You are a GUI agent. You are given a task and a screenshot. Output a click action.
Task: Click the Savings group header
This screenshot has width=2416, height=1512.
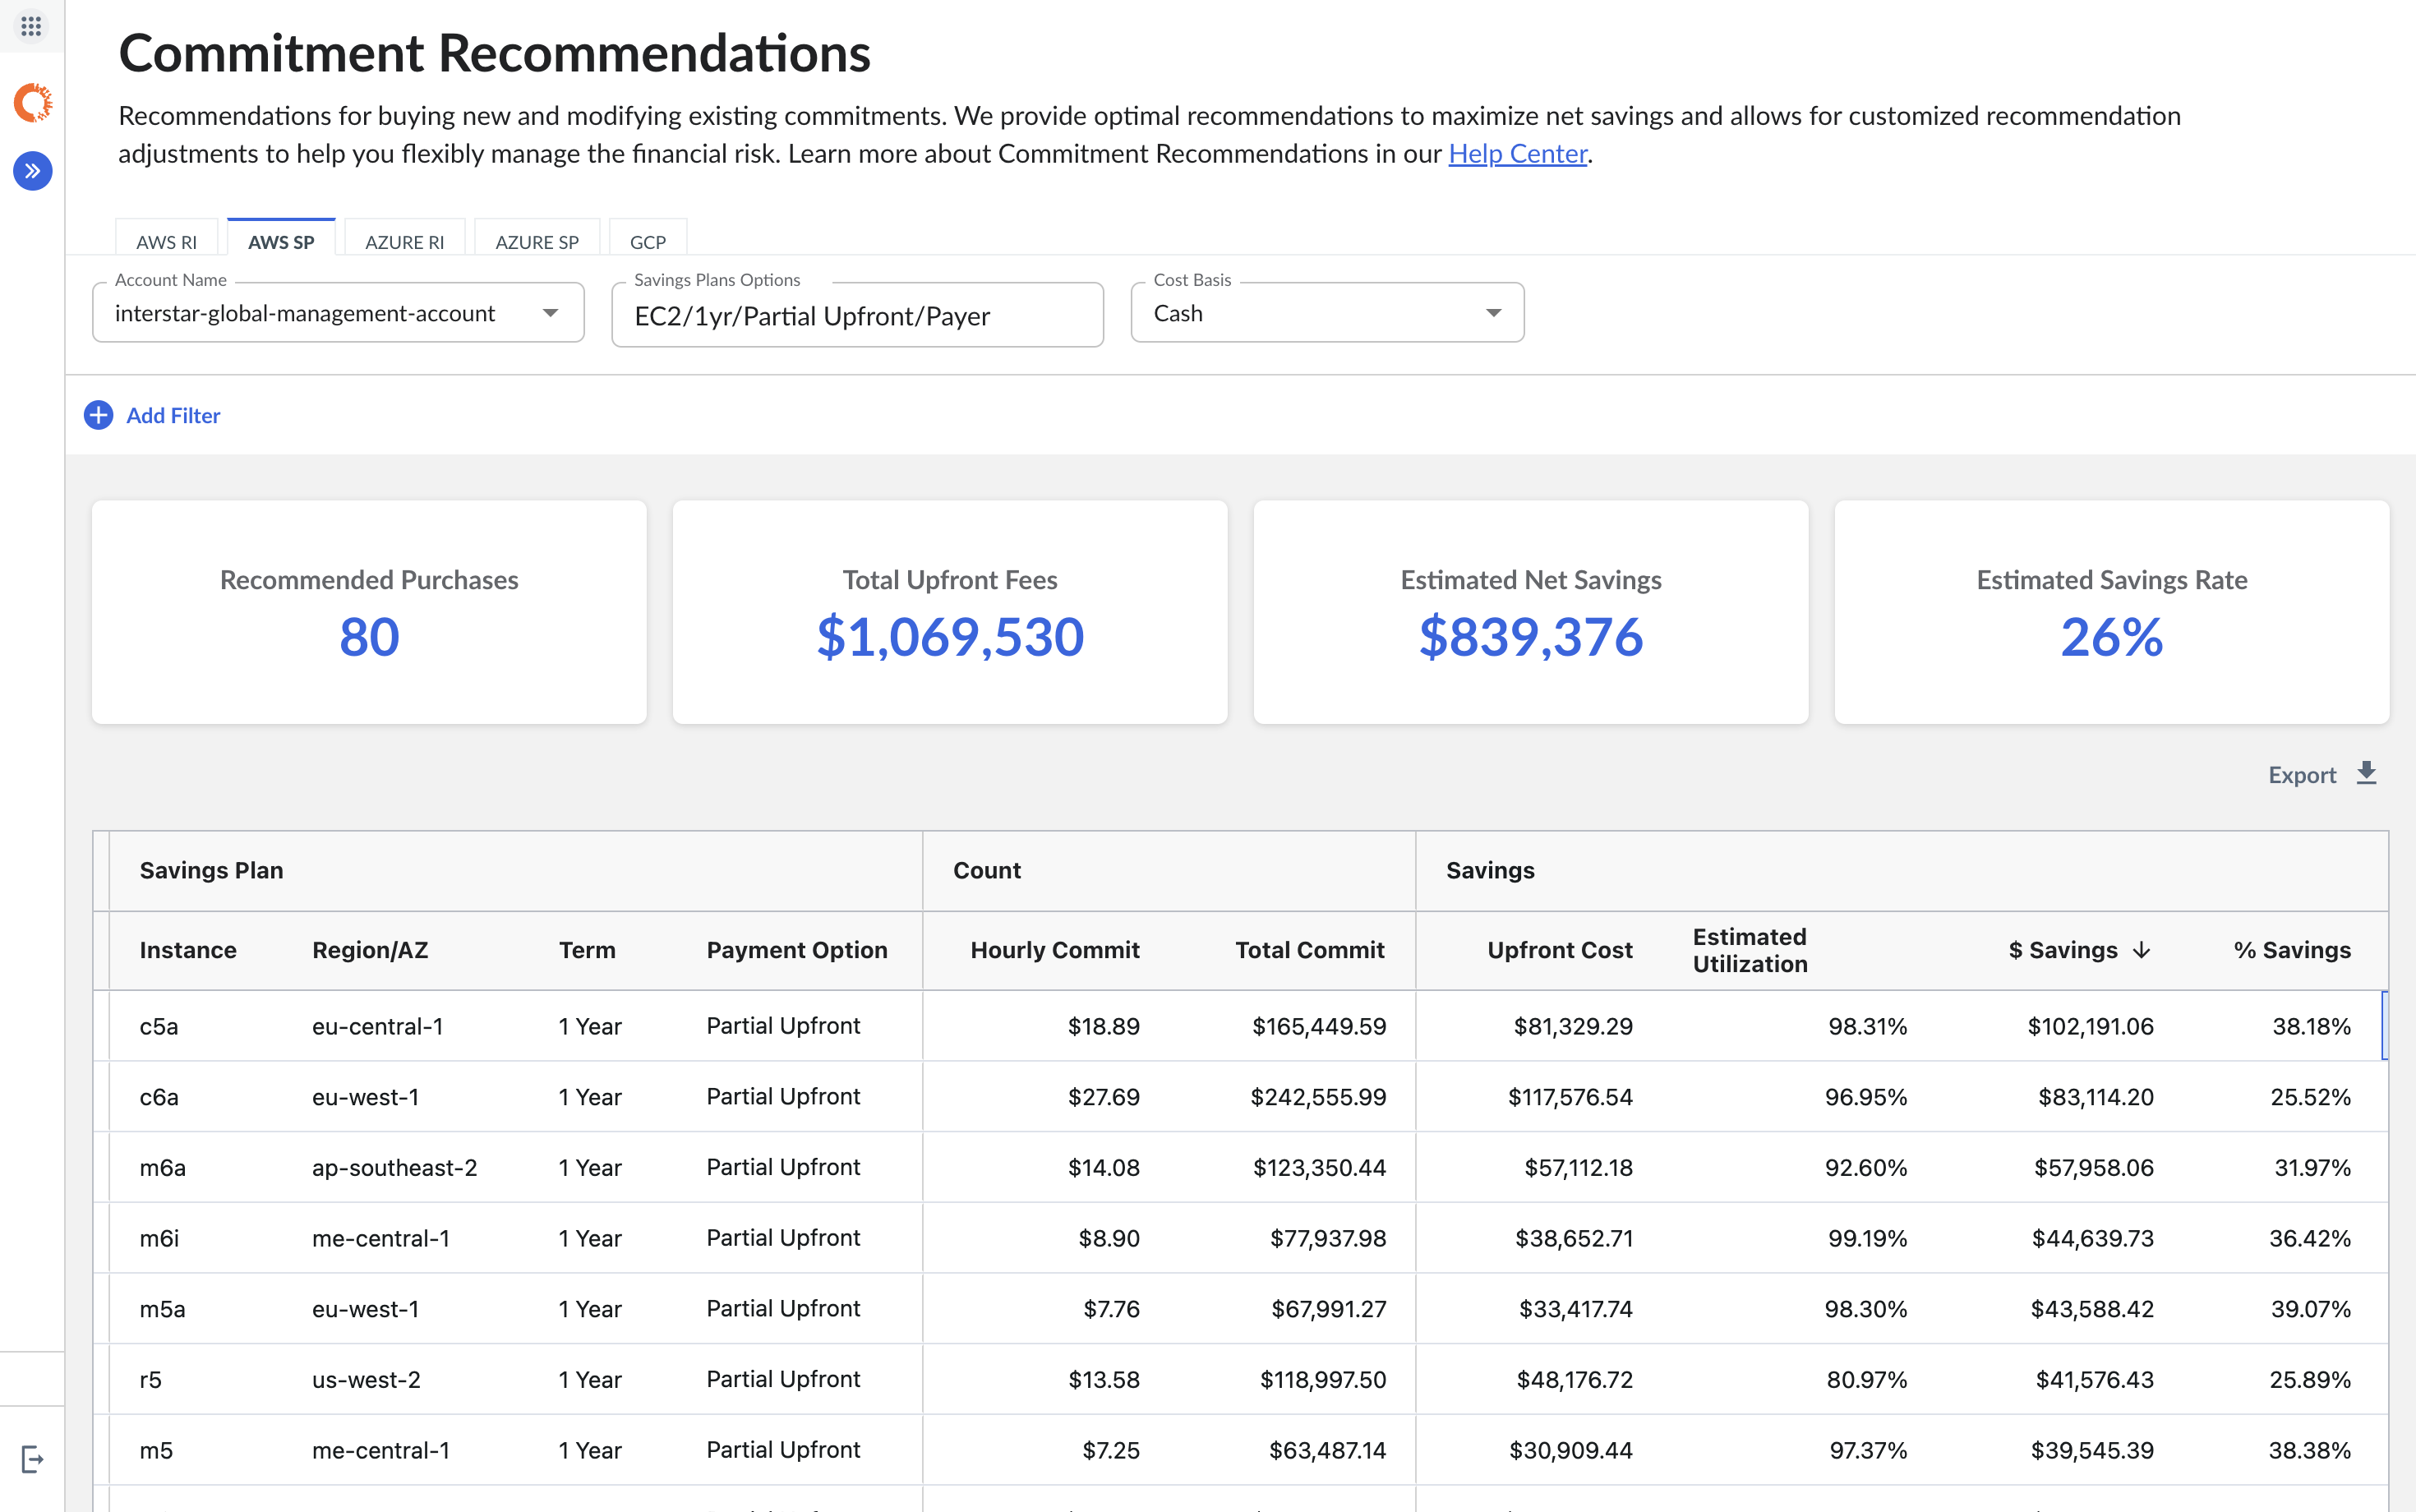point(1490,870)
